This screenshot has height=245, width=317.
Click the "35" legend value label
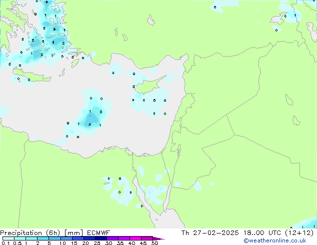click(x=120, y=243)
